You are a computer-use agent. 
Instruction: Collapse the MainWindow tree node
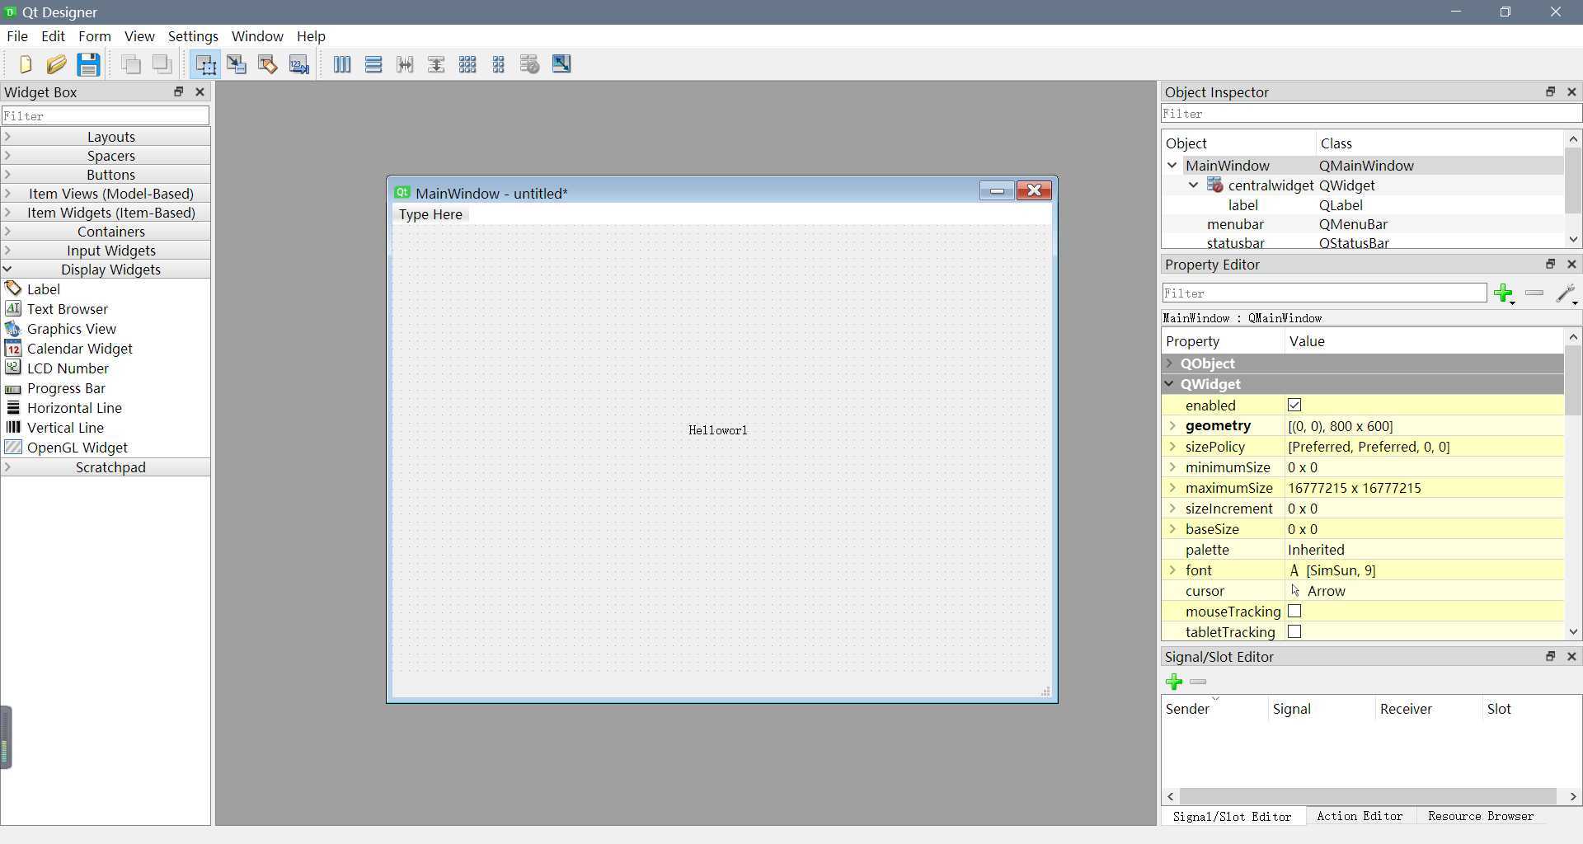coord(1172,166)
